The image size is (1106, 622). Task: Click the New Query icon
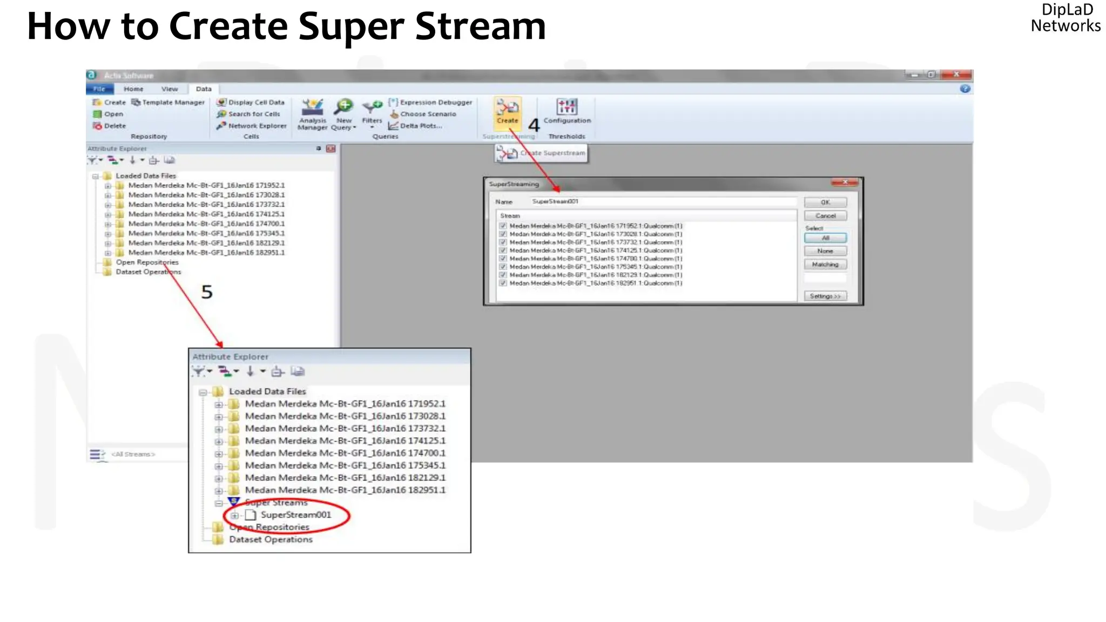pos(343,106)
